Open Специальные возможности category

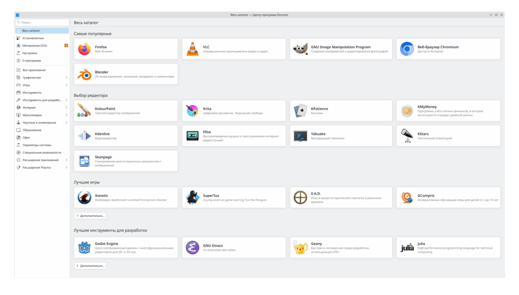pyautogui.click(x=42, y=153)
